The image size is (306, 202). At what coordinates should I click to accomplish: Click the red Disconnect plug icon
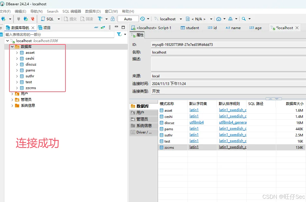coord(33,19)
